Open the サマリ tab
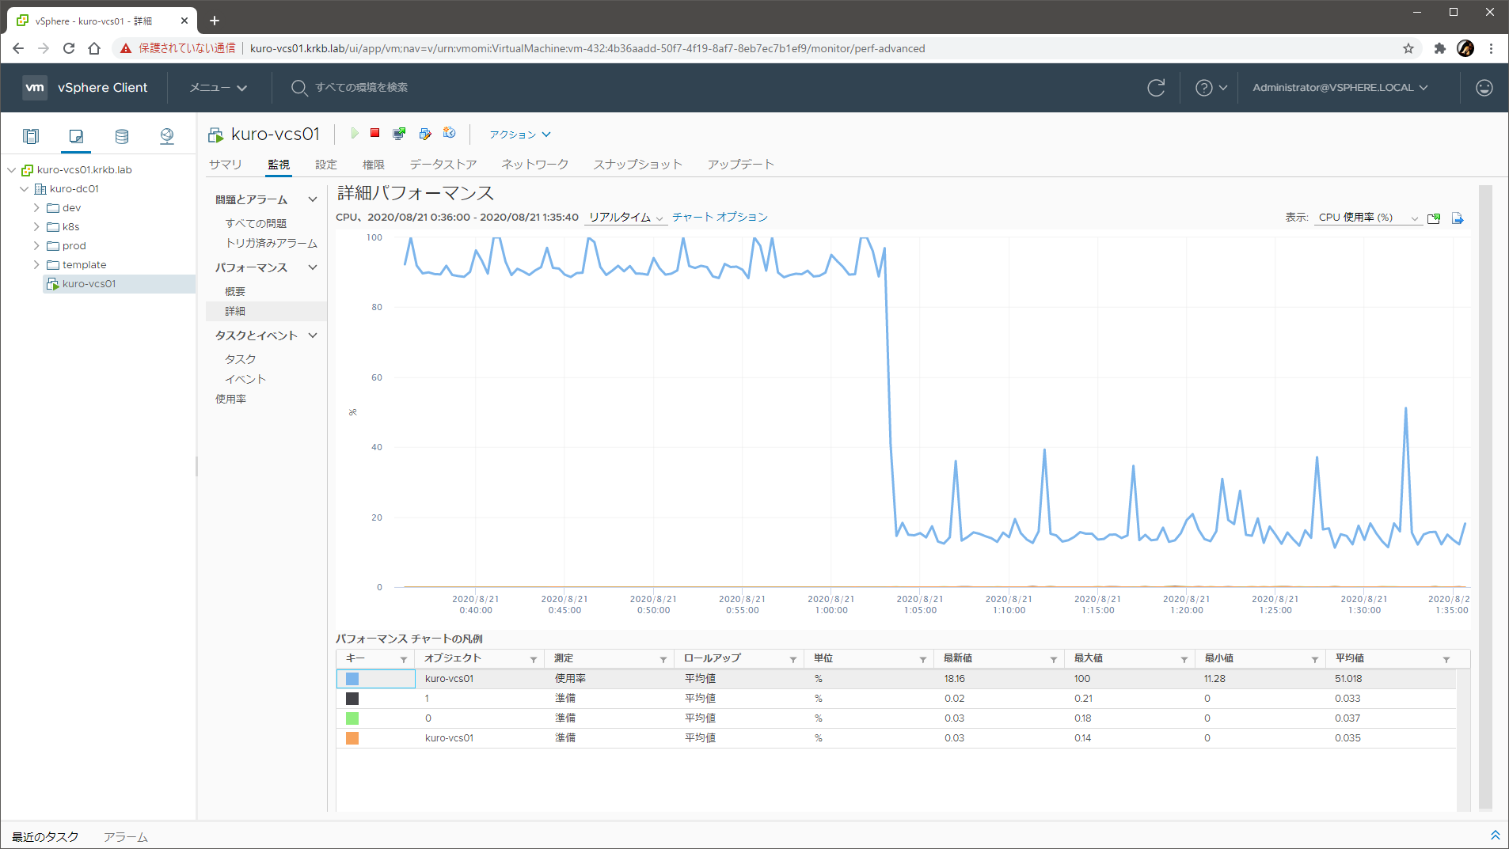The width and height of the screenshot is (1509, 849). pos(225,165)
